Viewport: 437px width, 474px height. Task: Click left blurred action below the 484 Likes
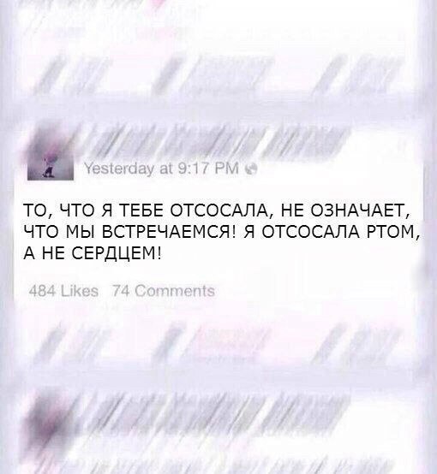[73, 341]
